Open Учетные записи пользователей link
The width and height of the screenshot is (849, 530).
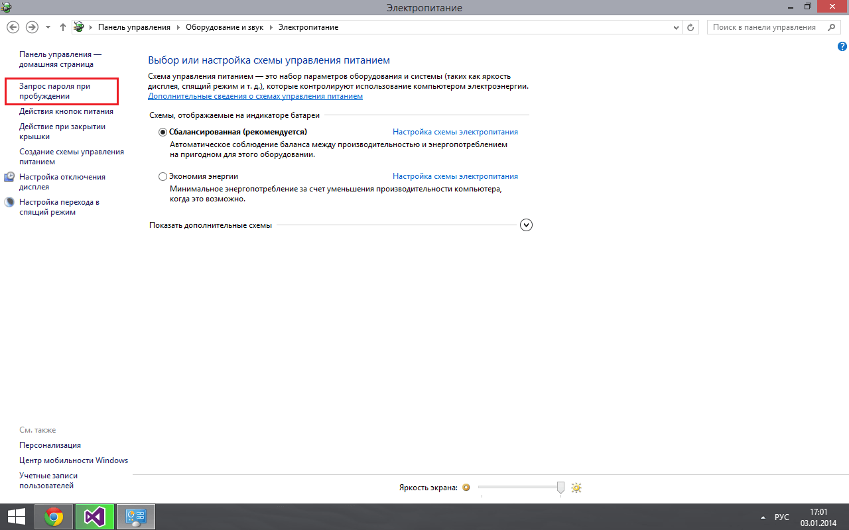[x=48, y=480]
